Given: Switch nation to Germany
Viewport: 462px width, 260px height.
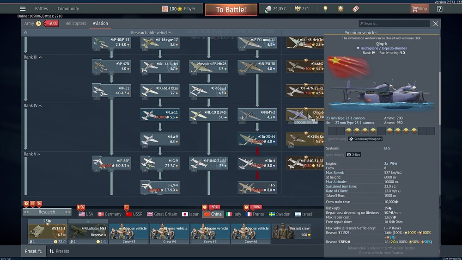Looking at the screenshot, I should (109, 214).
